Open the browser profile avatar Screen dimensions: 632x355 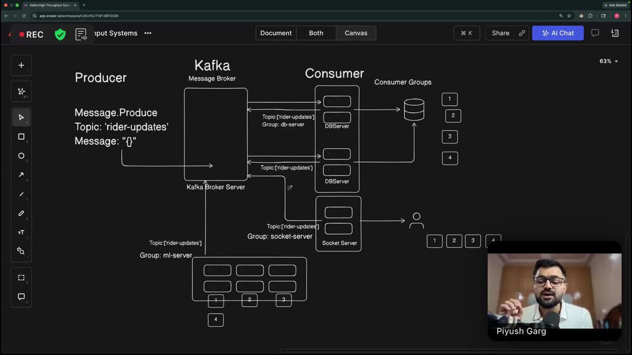click(x=617, y=16)
